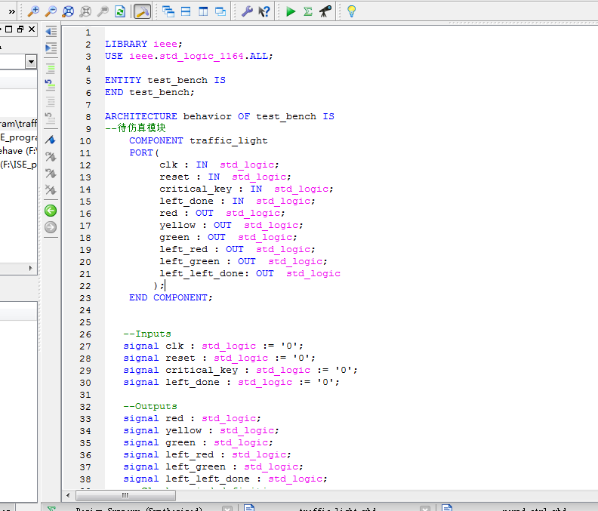Image resolution: width=598 pixels, height=511 pixels.
Task: Toggle the blue bookmark flag icon
Action: (51, 140)
